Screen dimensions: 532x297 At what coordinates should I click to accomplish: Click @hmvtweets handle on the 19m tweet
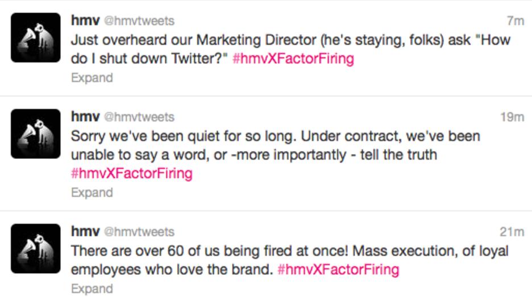(x=139, y=118)
